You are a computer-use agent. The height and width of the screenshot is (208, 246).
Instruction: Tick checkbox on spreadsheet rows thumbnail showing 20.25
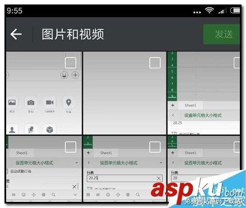point(237,63)
